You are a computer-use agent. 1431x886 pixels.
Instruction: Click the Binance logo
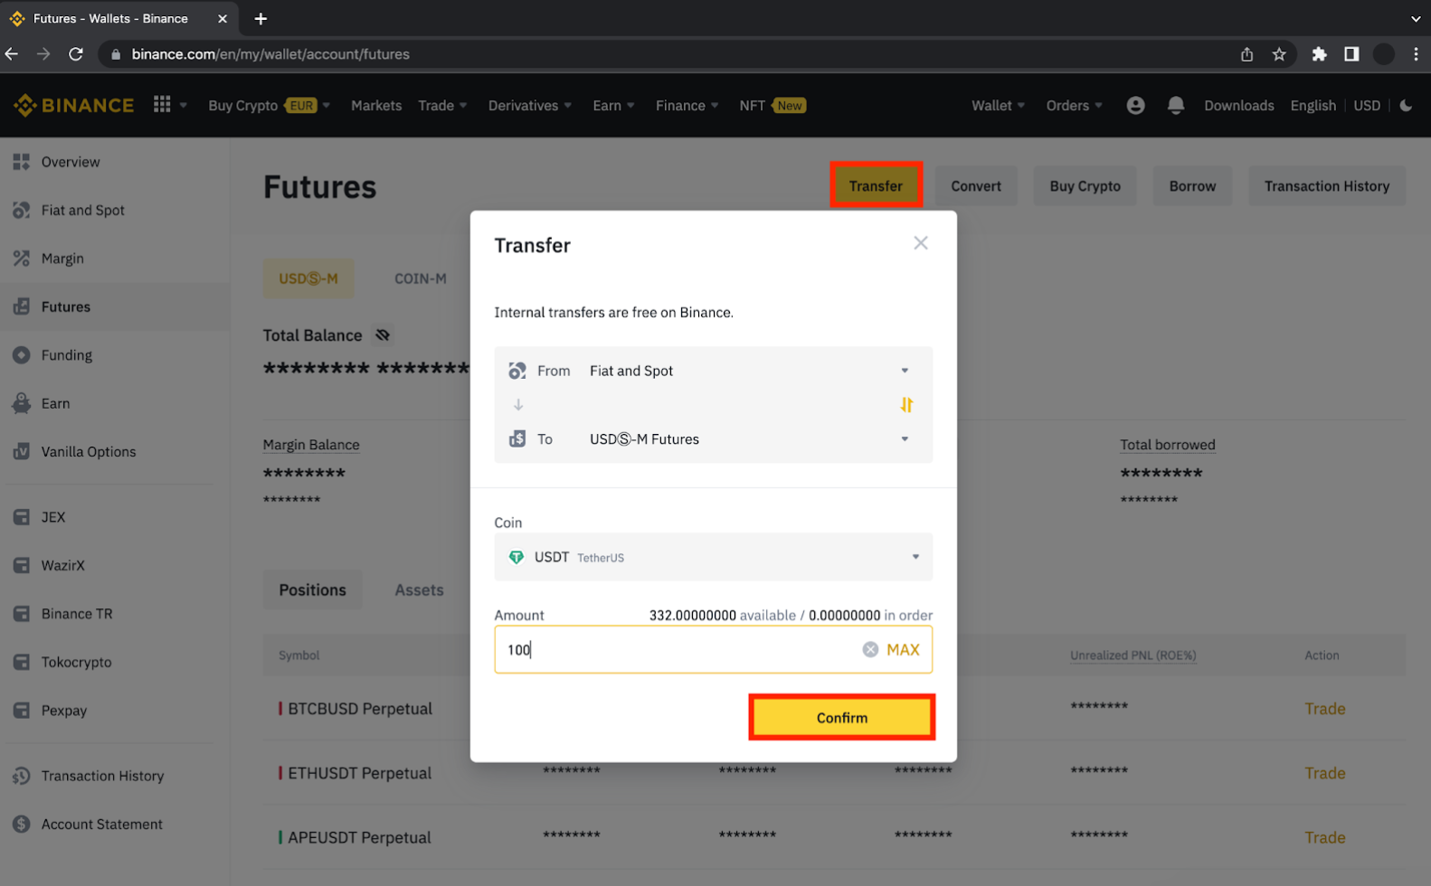click(x=74, y=106)
